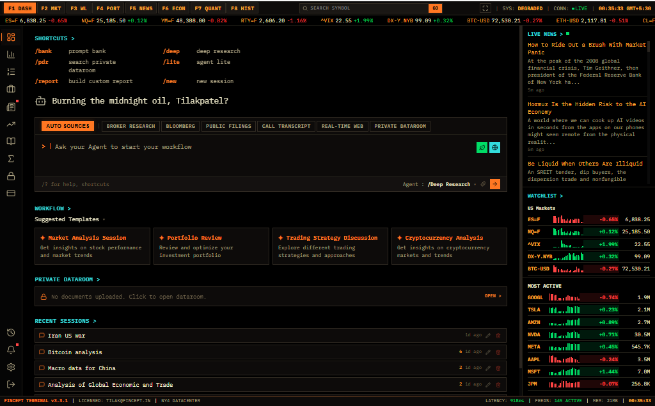Open the Agent /Deep Research dropdown

[x=452, y=184]
